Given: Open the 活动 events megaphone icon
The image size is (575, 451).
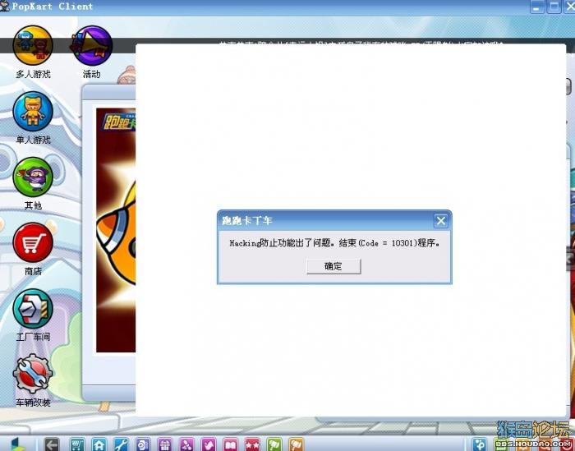Looking at the screenshot, I should coord(92,46).
